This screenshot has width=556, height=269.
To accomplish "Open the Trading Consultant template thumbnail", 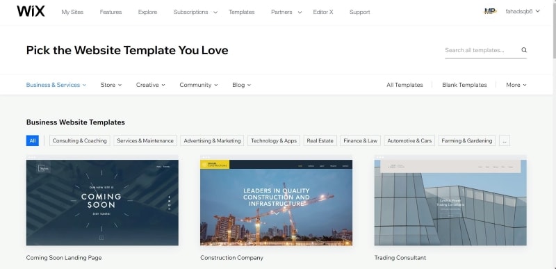I will tap(450, 200).
